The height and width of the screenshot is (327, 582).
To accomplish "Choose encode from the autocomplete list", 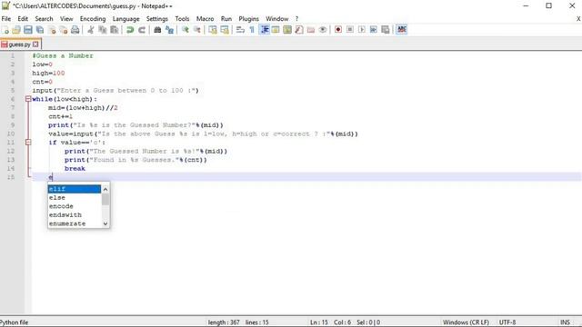I will coord(75,206).
